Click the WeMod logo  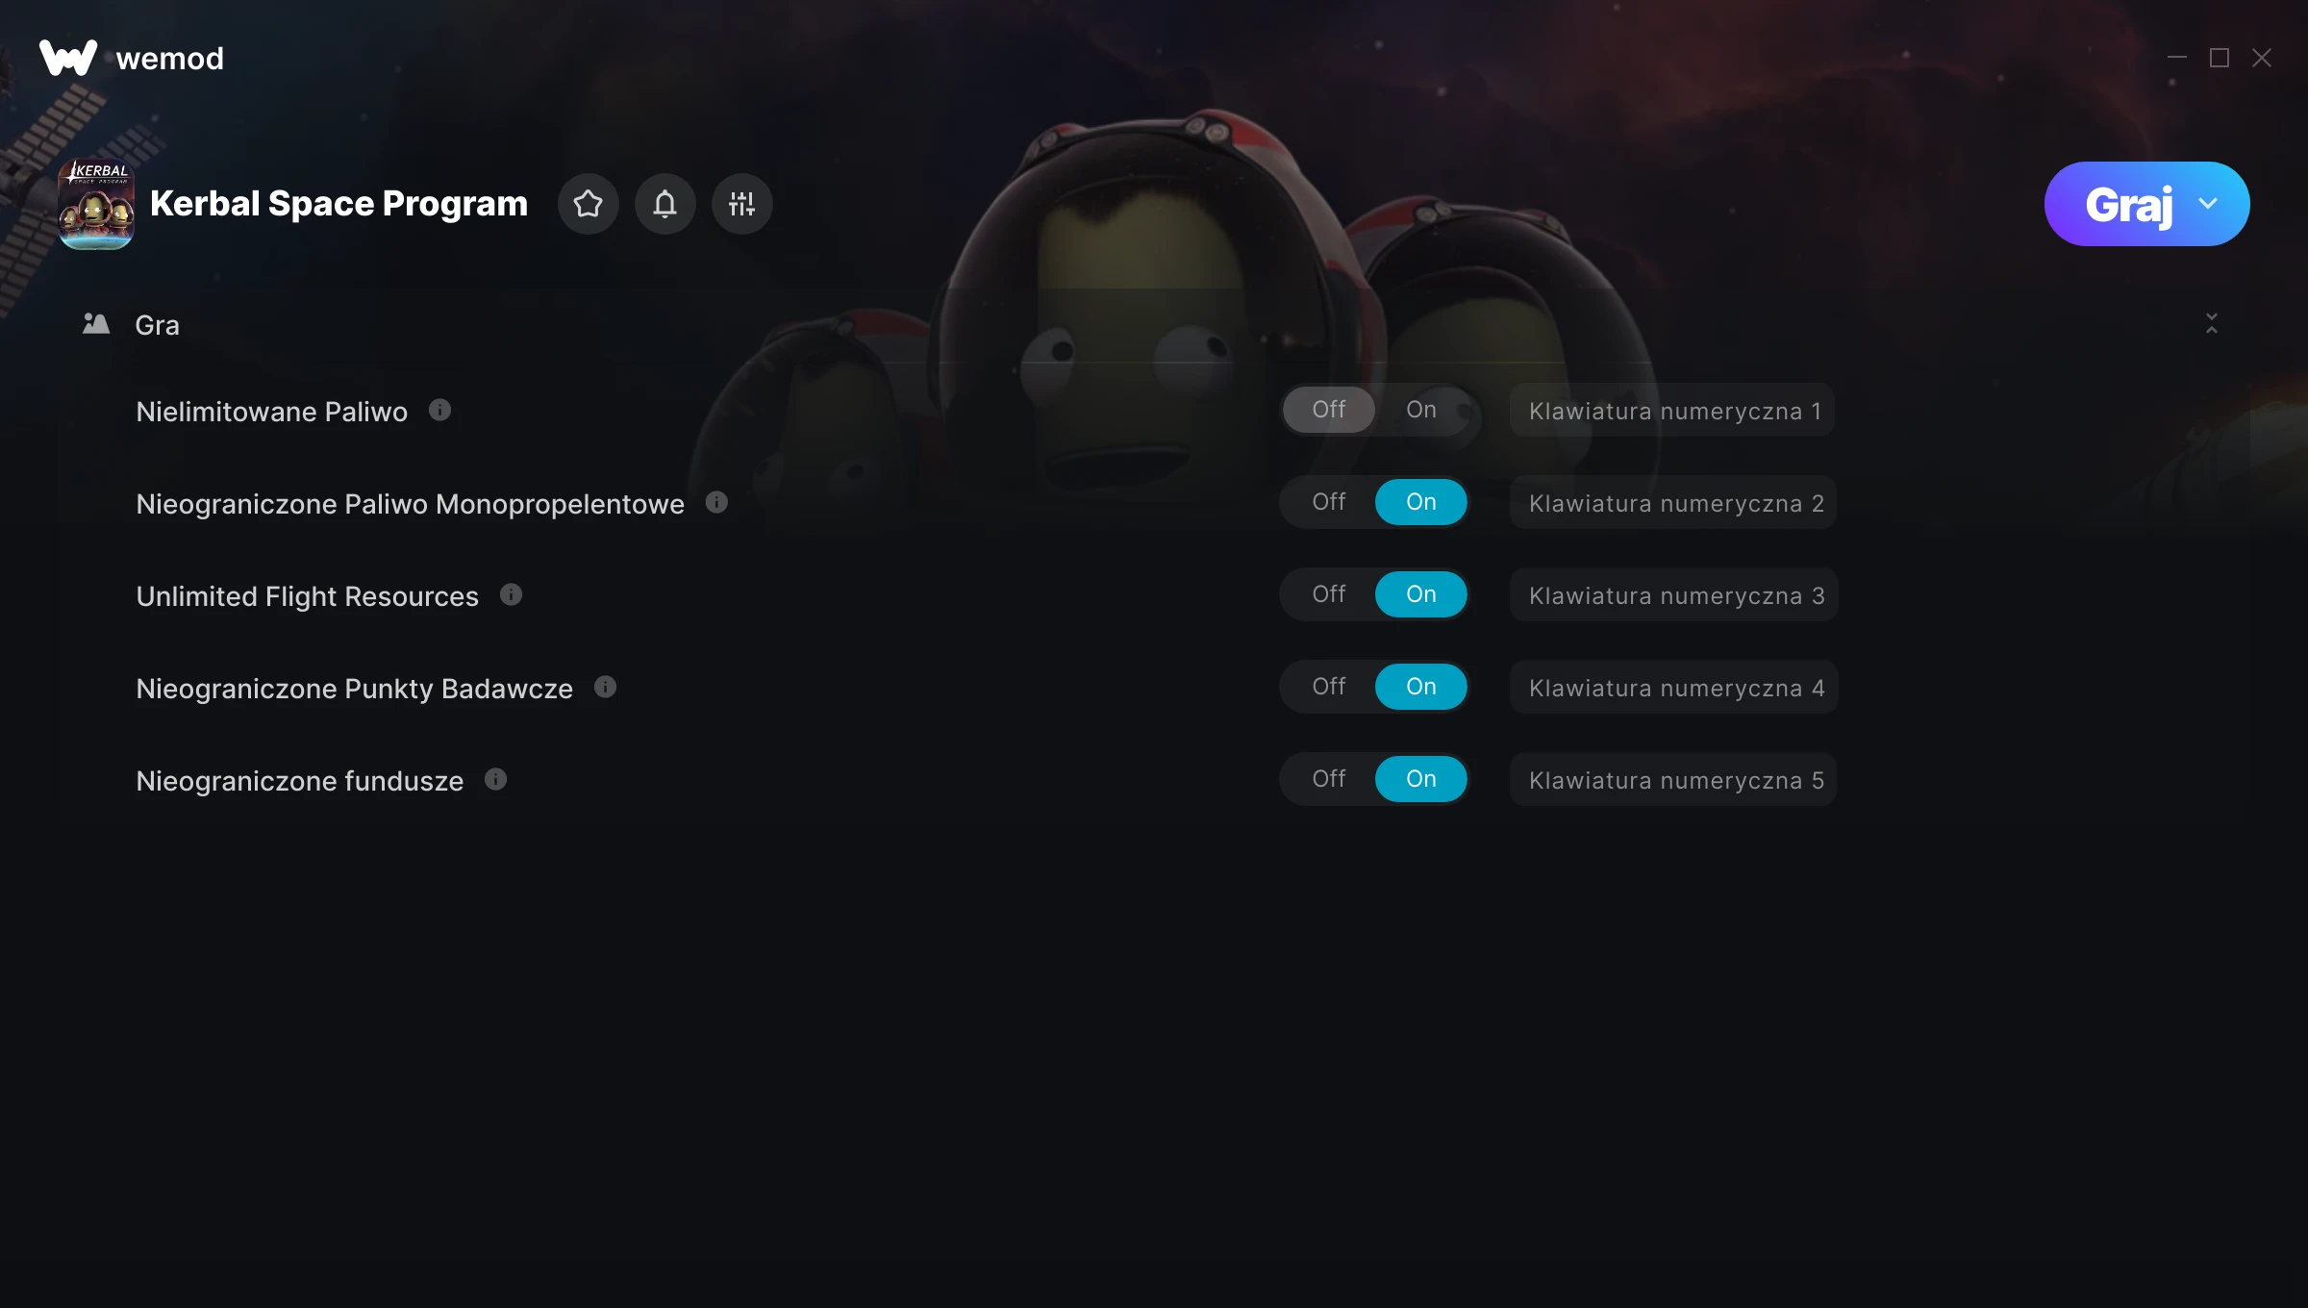(132, 58)
